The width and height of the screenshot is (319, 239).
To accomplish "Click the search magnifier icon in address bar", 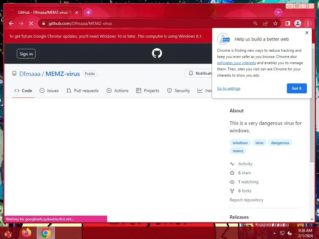I will coord(255,23).
